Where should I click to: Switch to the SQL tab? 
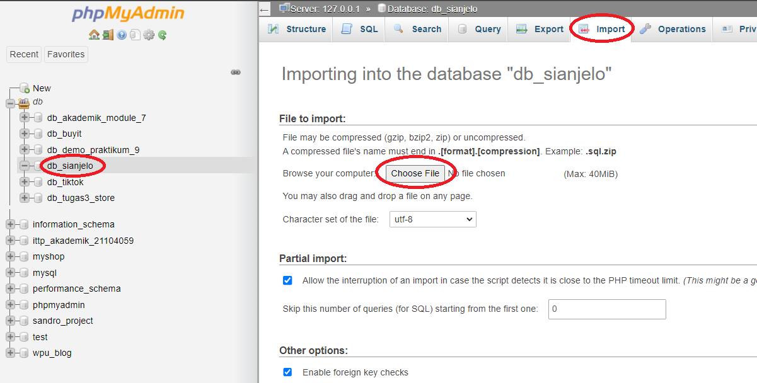359,29
